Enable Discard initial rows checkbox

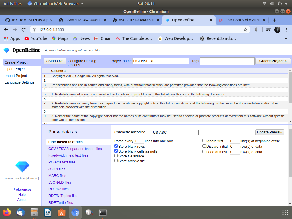pos(204,146)
